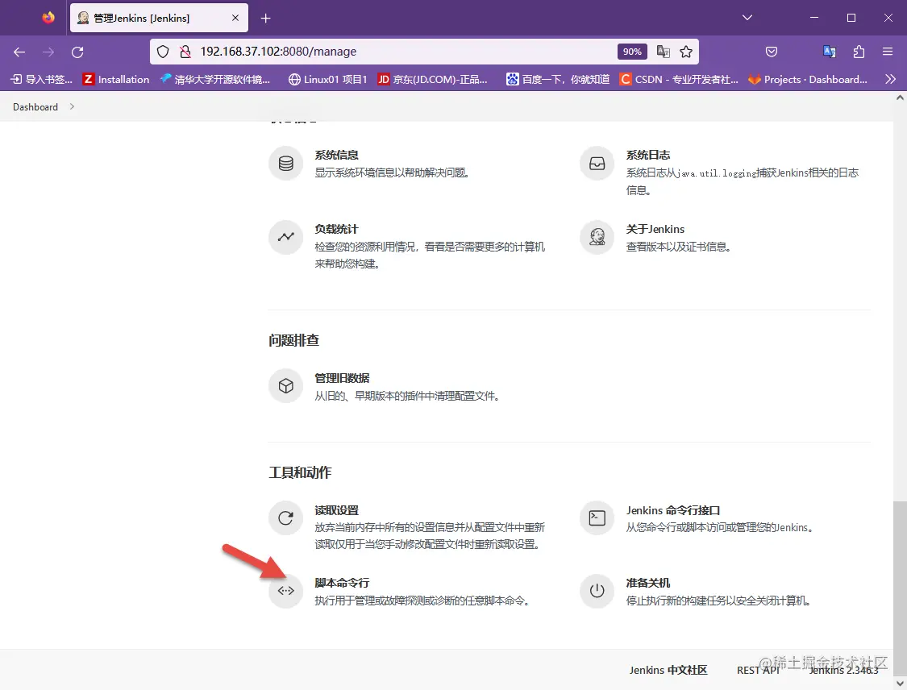Image resolution: width=907 pixels, height=690 pixels.
Task: Close the 管理Jenkins tab
Action: coord(235,18)
